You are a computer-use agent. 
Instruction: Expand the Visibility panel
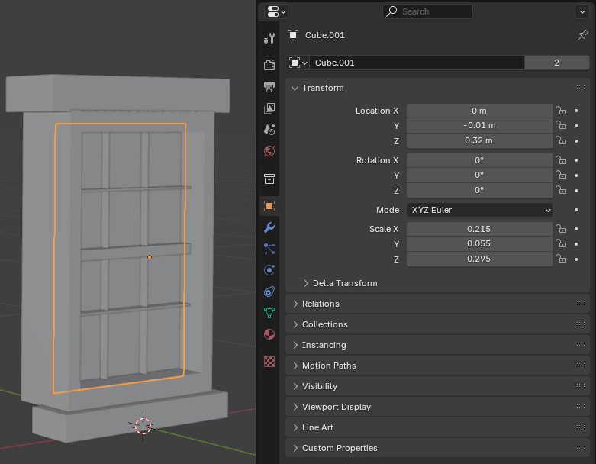coord(295,386)
